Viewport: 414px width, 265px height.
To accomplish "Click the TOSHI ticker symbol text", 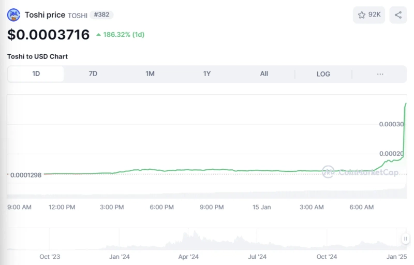I will pyautogui.click(x=78, y=16).
